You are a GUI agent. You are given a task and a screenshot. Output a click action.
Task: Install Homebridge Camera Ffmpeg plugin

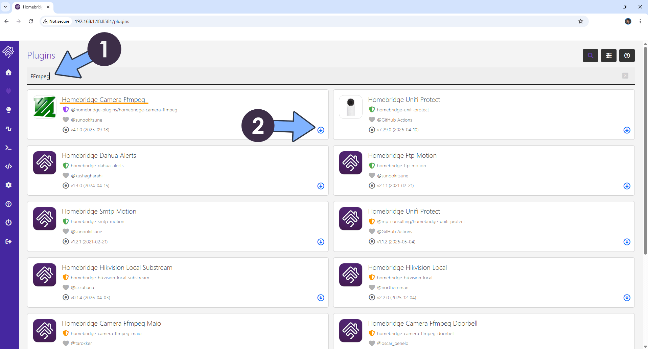321,130
